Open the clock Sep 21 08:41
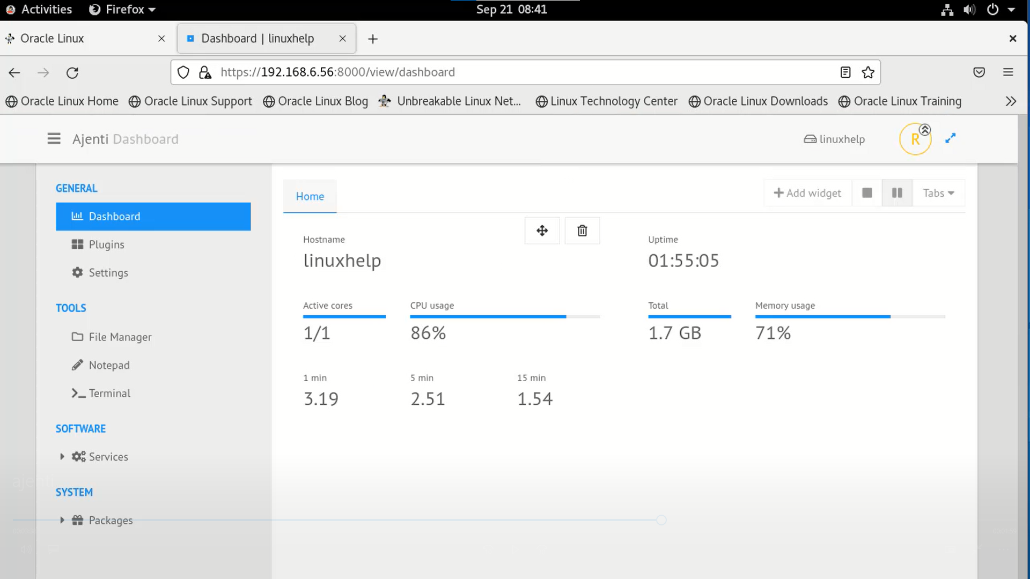Viewport: 1030px width, 579px height. 512,10
